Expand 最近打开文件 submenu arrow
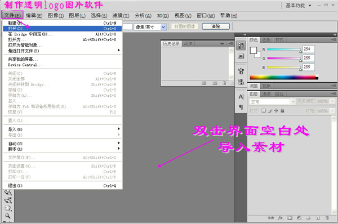 click(x=119, y=51)
